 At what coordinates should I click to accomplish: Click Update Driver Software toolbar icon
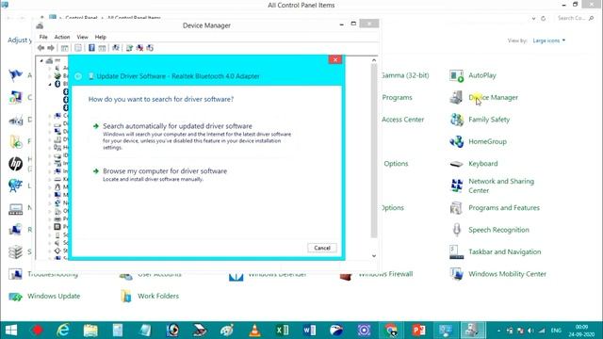(x=129, y=48)
